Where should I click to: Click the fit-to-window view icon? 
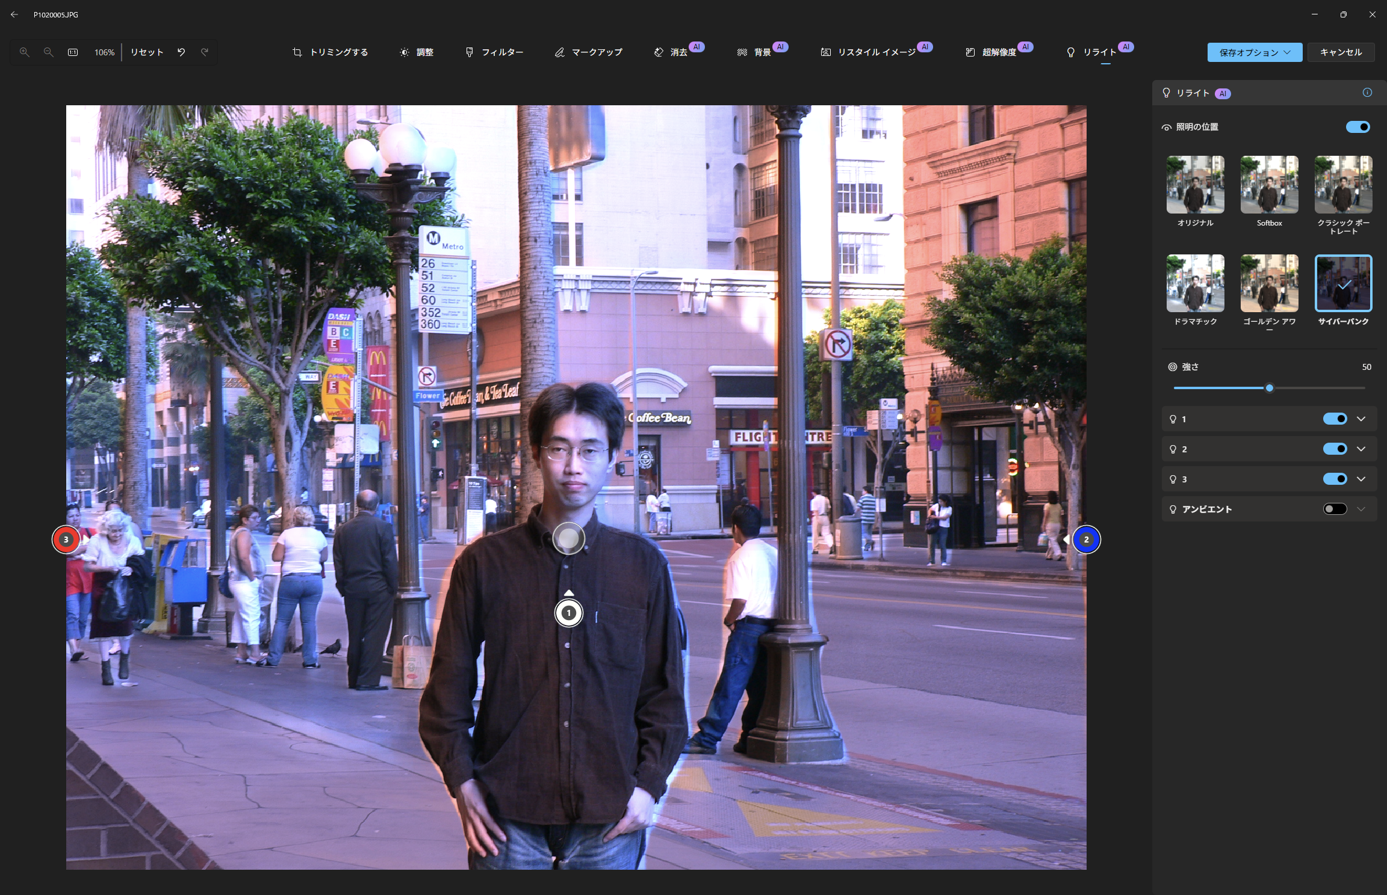point(73,52)
